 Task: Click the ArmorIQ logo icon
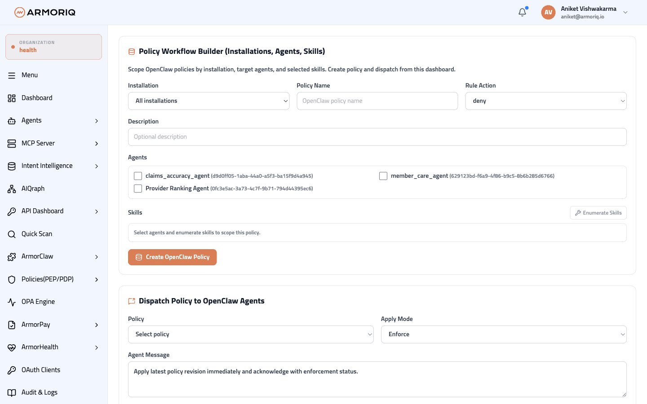(x=19, y=12)
